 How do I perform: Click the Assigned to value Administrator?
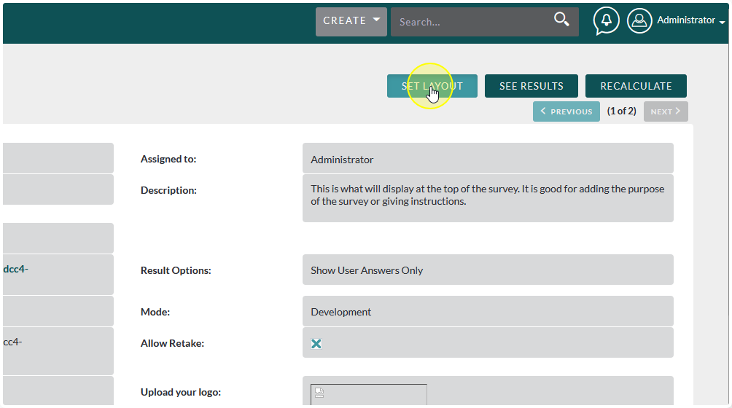(x=342, y=159)
